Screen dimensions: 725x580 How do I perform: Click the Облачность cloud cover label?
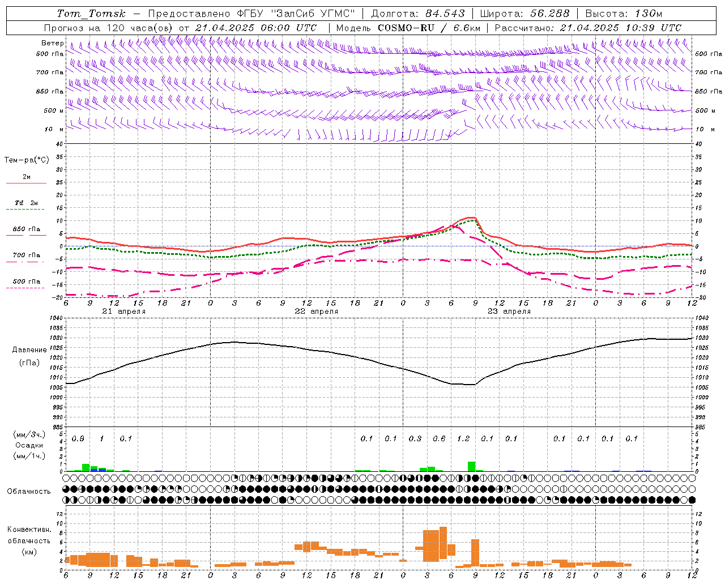tap(29, 492)
